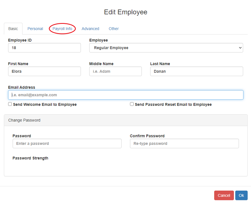This screenshot has width=251, height=201.
Task: Open the Other tab
Action: pos(114,29)
